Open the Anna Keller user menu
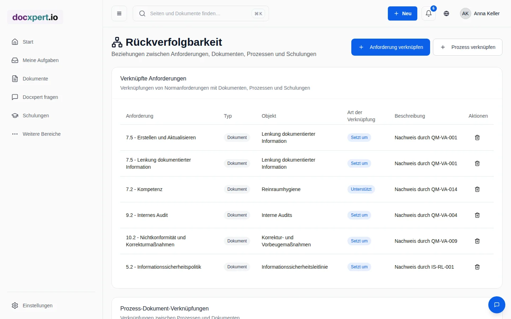 click(x=480, y=13)
